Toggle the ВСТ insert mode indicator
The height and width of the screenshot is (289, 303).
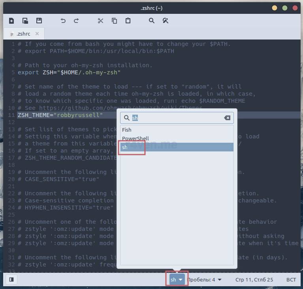point(291,280)
